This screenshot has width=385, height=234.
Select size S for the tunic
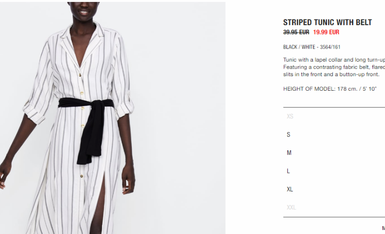tap(334, 135)
